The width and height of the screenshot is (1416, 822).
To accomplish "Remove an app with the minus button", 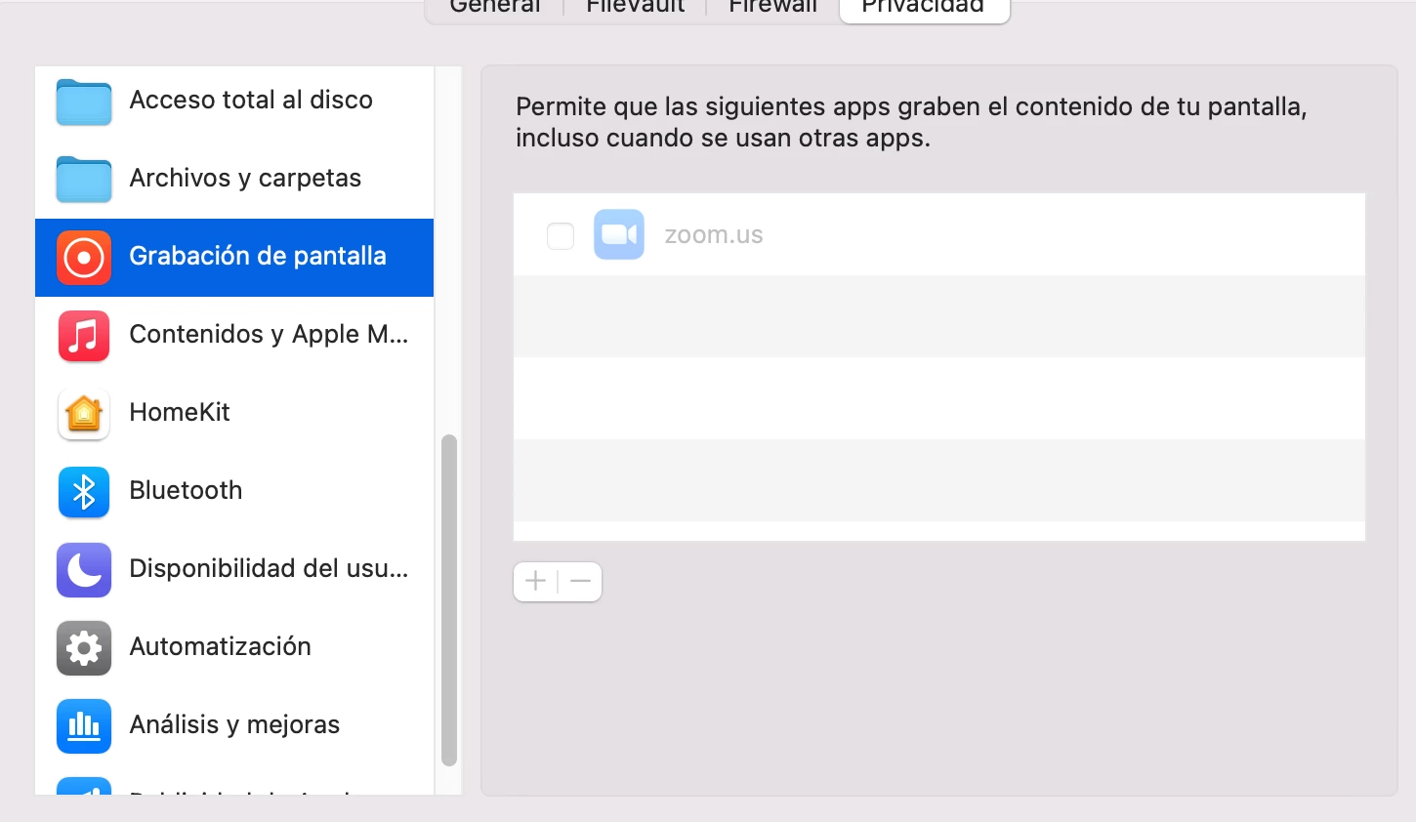I will pos(580,582).
